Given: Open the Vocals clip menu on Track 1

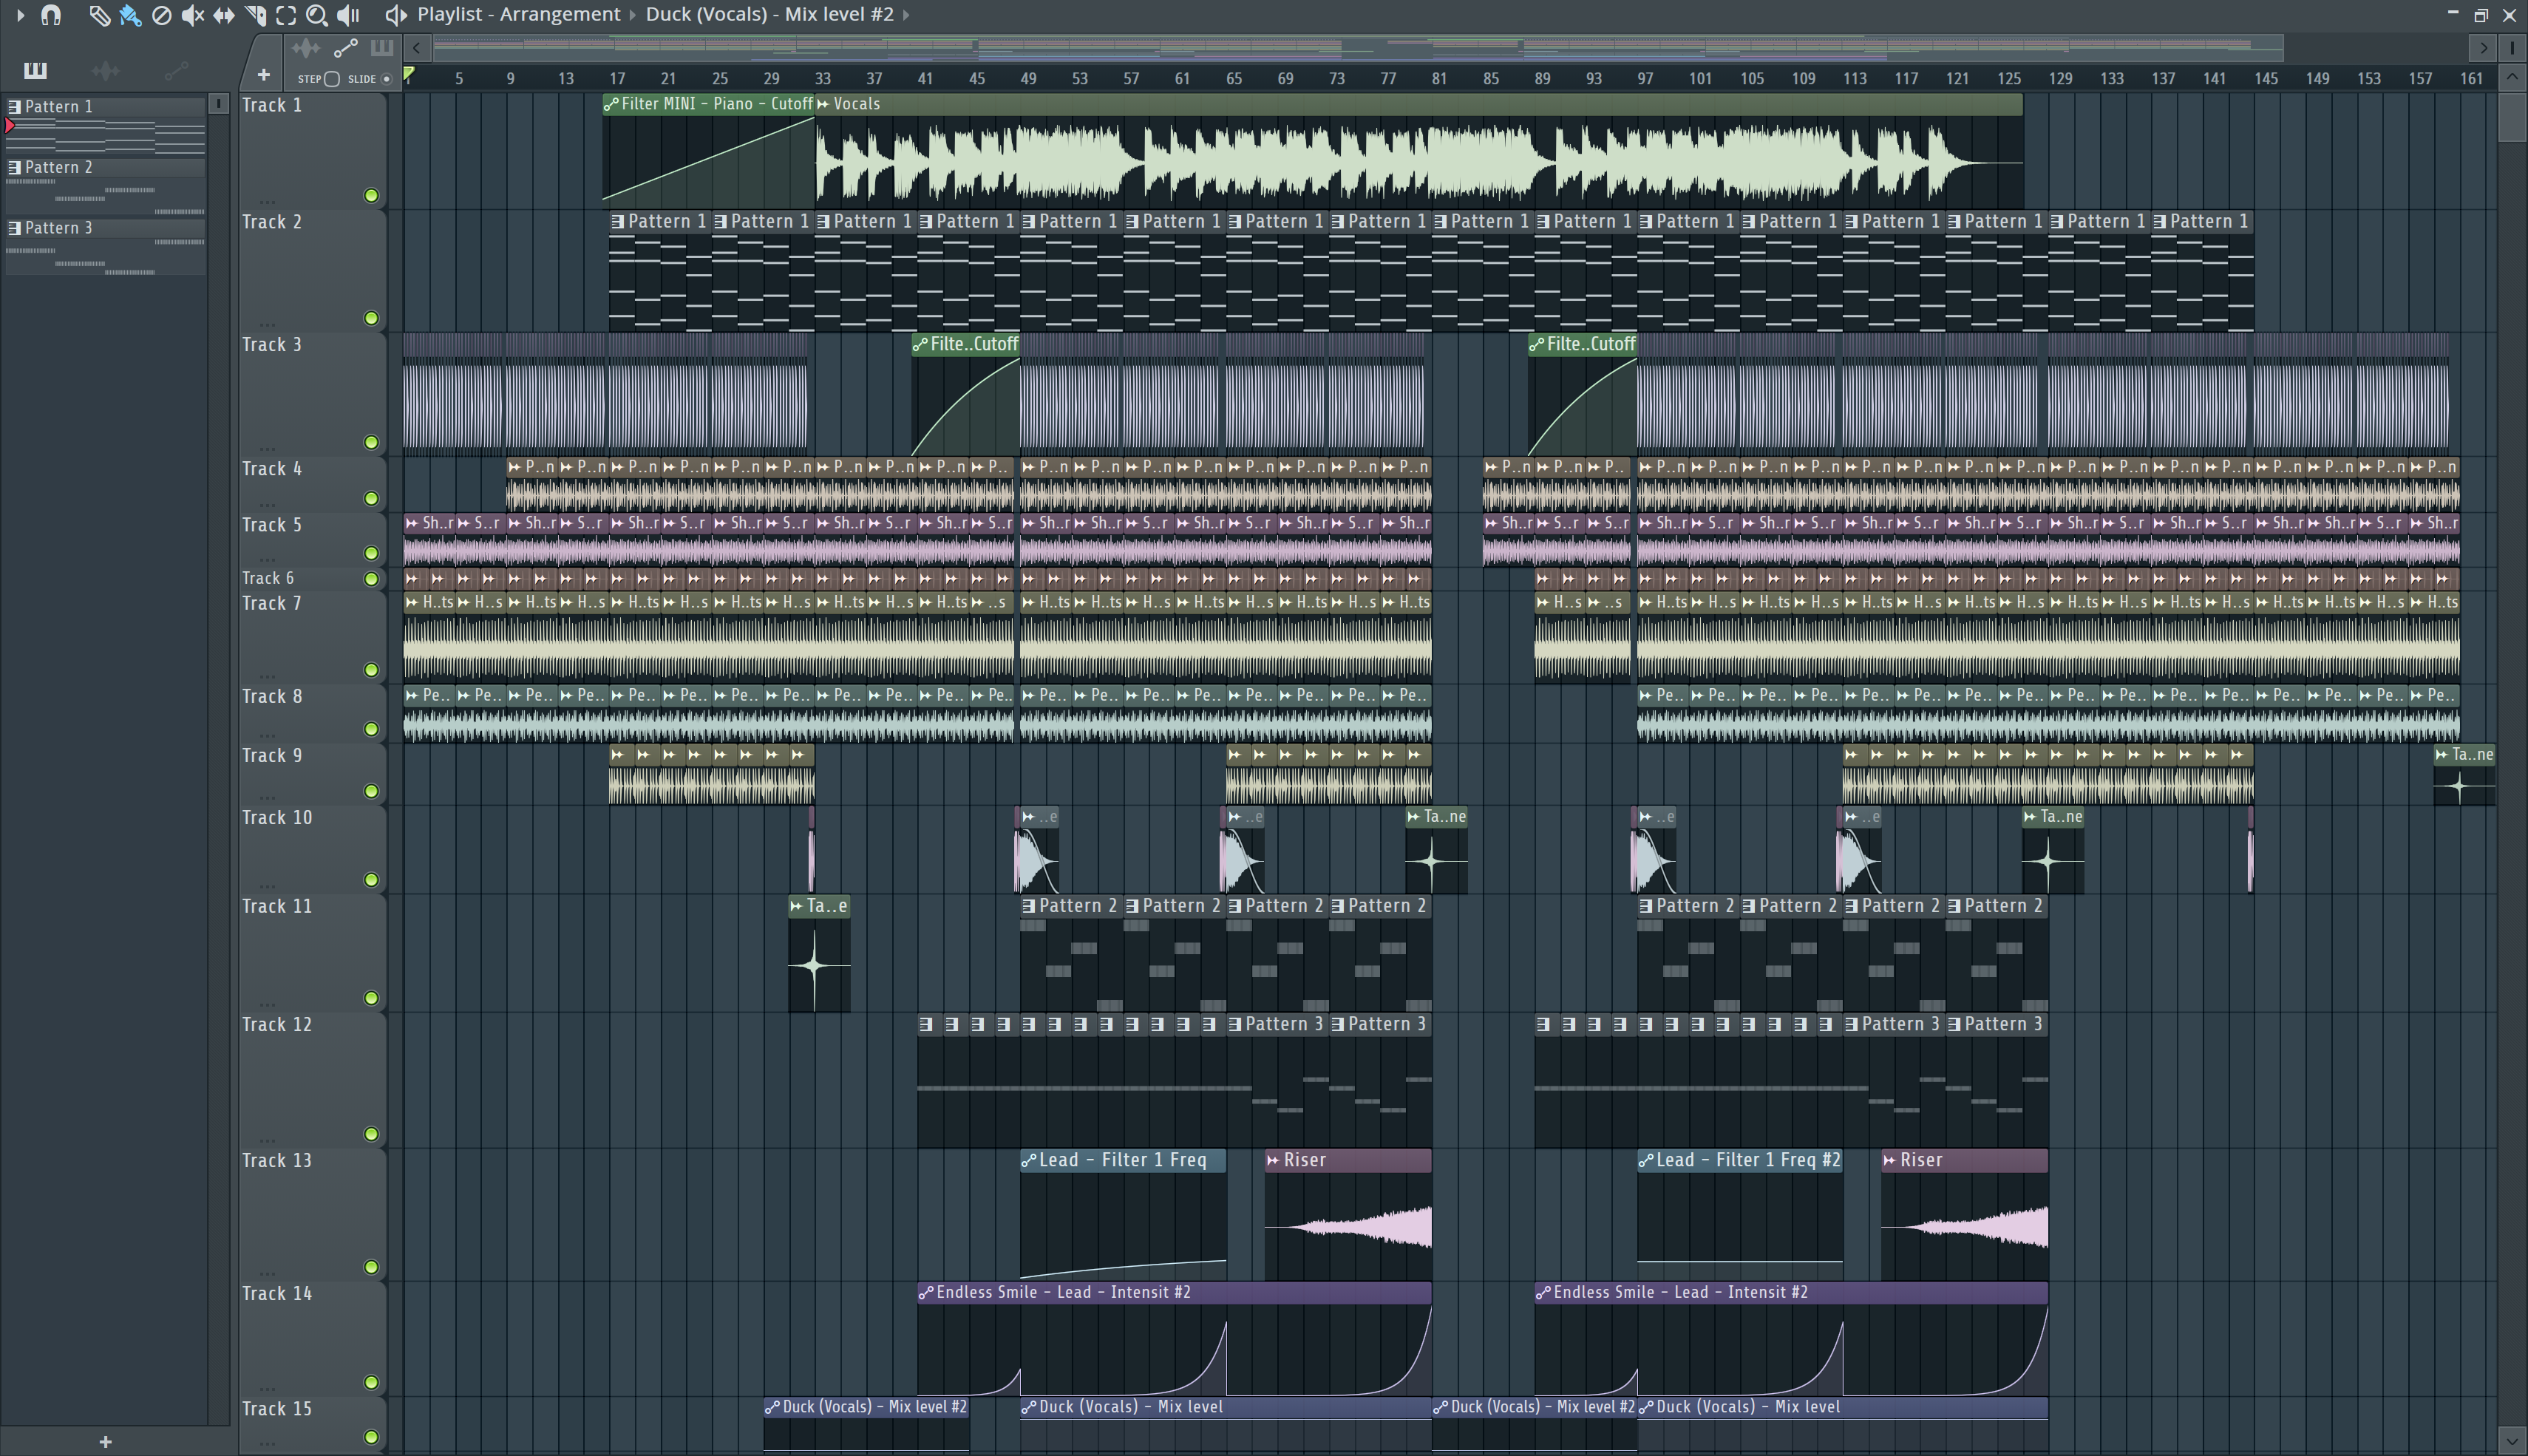Looking at the screenshot, I should pos(824,104).
